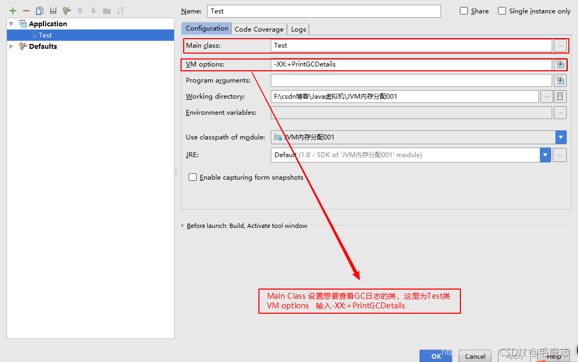Focus the Main class input field
The width and height of the screenshot is (578, 362).
411,46
